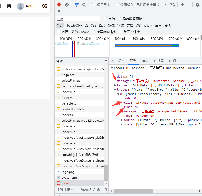This screenshot has height=196, width=202.
Task: Open the 标头 tab
Action: tap(121, 61)
